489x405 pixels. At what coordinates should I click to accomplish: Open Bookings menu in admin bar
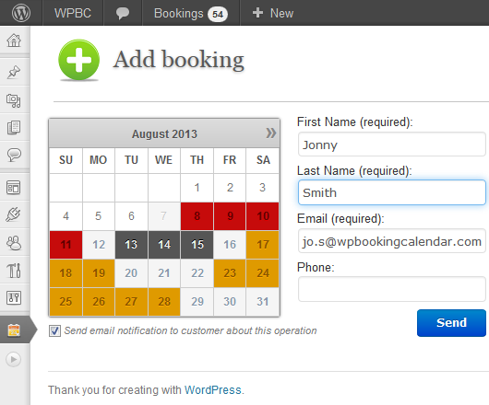(x=191, y=14)
